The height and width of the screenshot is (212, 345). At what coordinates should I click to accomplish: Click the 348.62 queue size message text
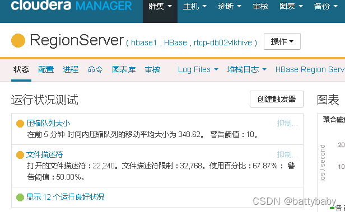coord(142,134)
